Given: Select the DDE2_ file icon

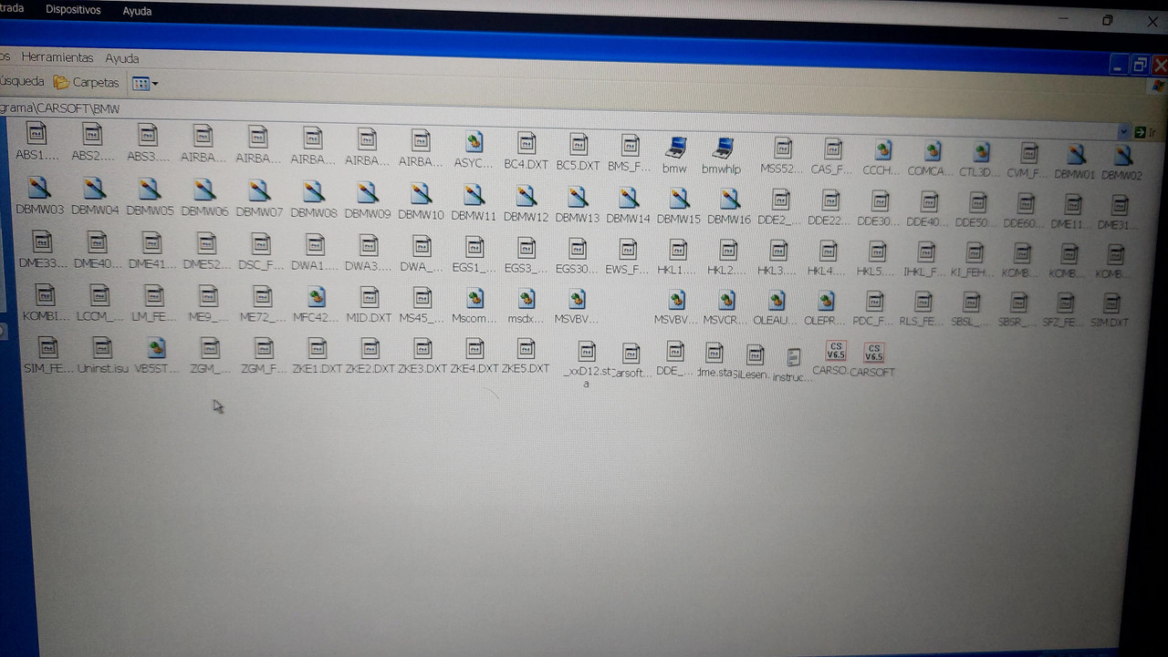Looking at the screenshot, I should click(780, 200).
